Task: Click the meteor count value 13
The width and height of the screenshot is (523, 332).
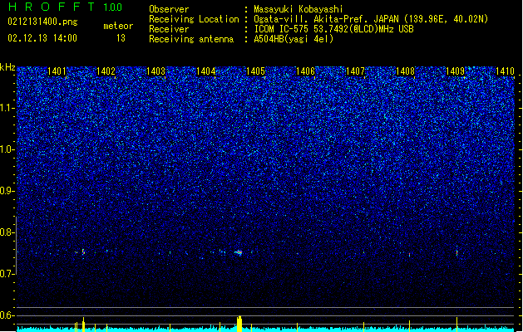Action: pos(121,38)
